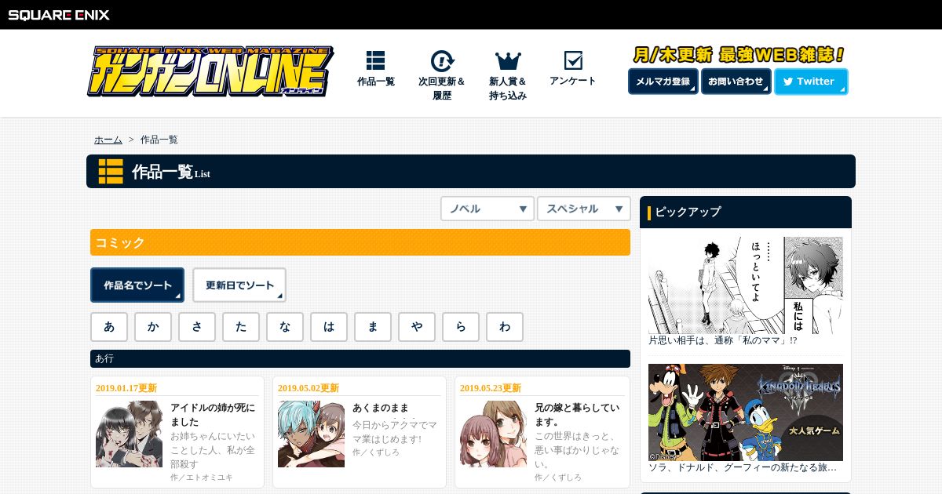Open the Kingdom Hearts III pickup banner
Screen dimensions: 942x494
tap(746, 412)
